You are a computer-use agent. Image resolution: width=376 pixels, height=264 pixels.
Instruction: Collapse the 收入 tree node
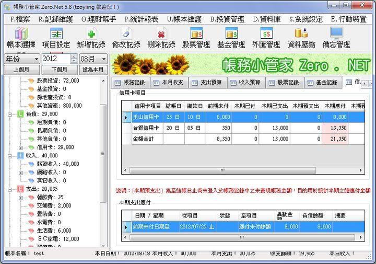[10, 156]
